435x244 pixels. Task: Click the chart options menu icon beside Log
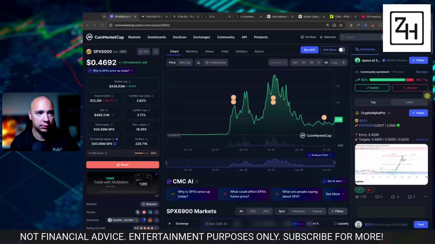pyautogui.click(x=344, y=63)
